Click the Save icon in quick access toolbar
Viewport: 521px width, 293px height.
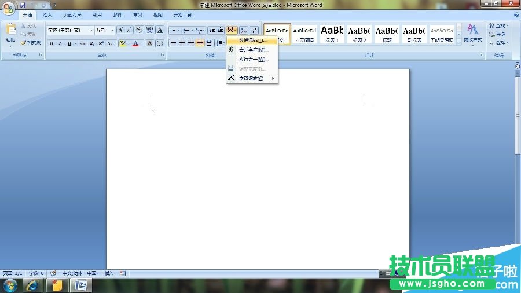(x=23, y=5)
